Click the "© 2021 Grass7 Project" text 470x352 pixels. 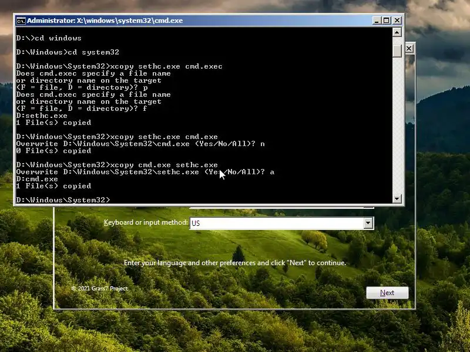point(100,289)
